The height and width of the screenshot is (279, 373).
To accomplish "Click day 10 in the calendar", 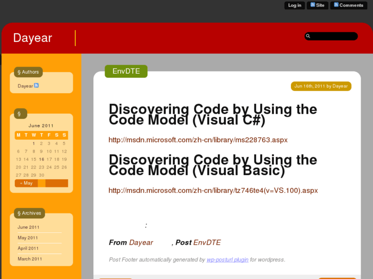I will point(49,151).
